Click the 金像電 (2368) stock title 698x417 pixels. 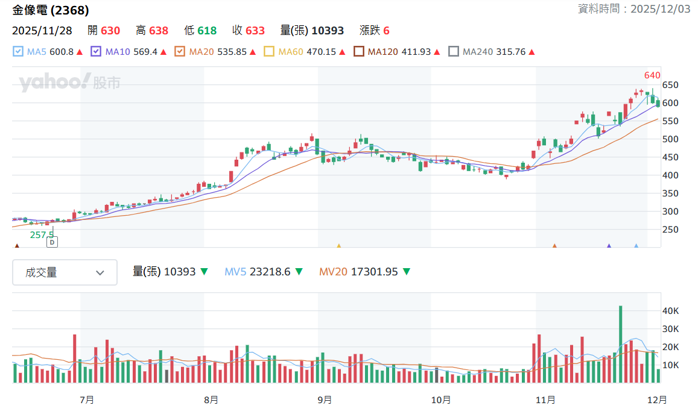click(50, 10)
